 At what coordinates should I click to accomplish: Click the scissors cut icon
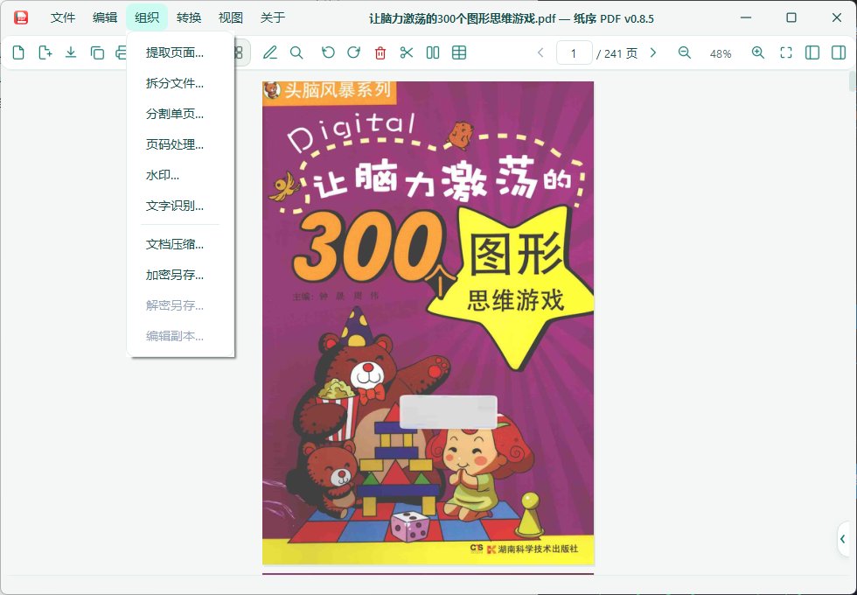(407, 53)
